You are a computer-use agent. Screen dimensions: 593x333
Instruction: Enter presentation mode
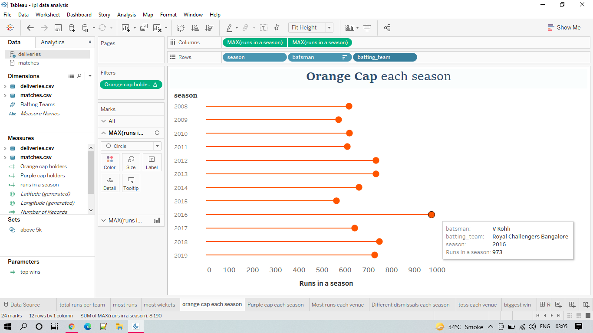(367, 27)
